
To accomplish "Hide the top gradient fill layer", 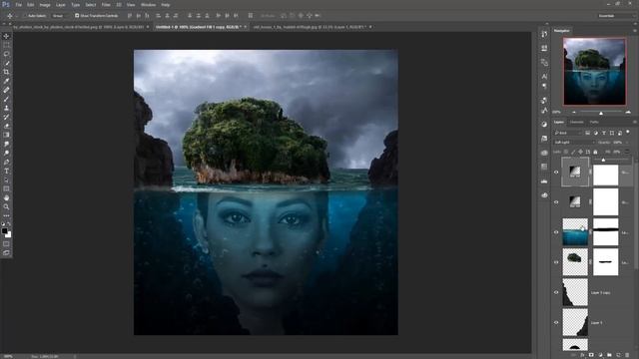I will pyautogui.click(x=556, y=173).
